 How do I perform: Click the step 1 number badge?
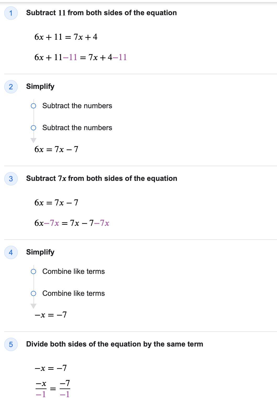pyautogui.click(x=11, y=13)
